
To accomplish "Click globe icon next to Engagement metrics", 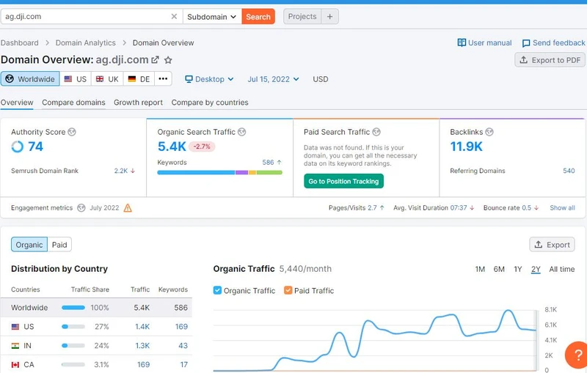I will tap(81, 208).
